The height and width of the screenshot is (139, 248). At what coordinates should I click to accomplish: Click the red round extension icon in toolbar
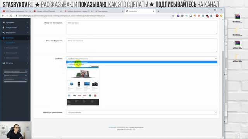point(217,15)
